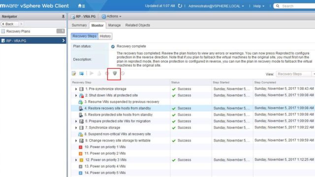
Task: Click completion time 1:12:25 AM for step 12
Action: point(284,160)
